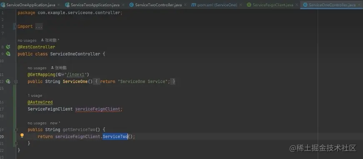Click the ServiceOneApplication.java tab's file icon
The height and width of the screenshot is (159, 363).
(3, 5)
